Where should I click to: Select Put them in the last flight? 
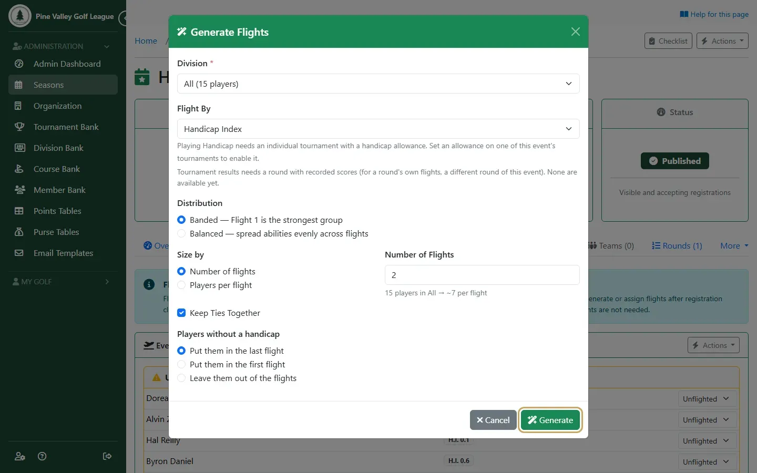181,351
